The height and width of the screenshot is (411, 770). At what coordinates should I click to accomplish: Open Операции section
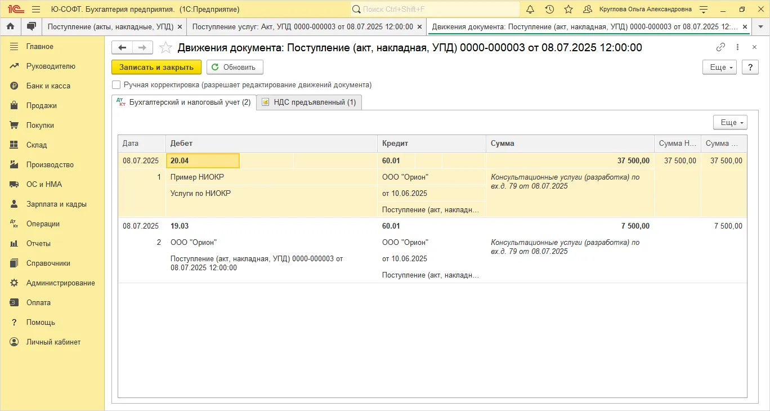click(x=43, y=224)
